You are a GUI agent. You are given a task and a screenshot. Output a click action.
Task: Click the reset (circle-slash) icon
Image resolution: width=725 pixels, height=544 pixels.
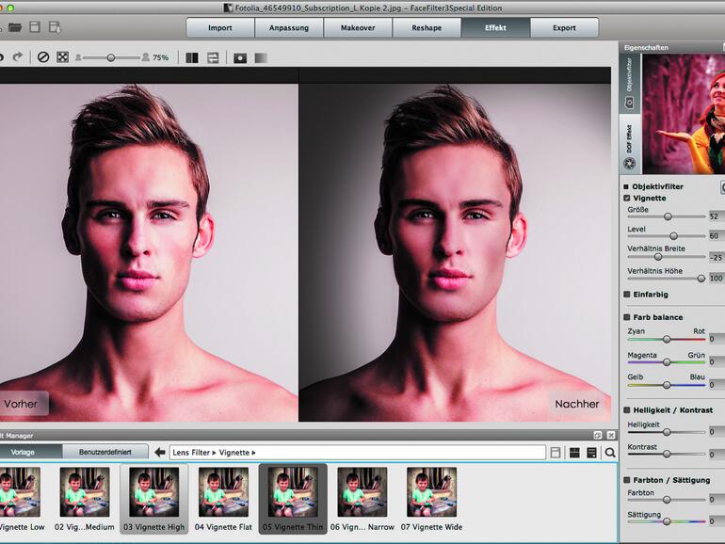point(42,57)
